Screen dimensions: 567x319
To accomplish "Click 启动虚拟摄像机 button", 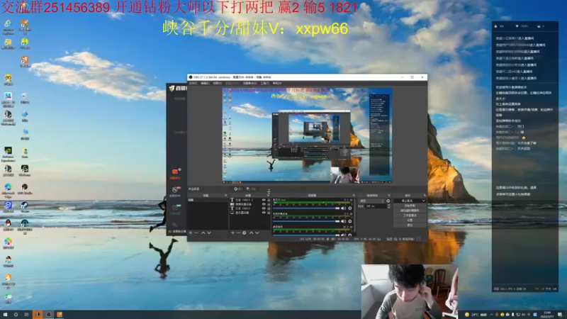I will click(410, 210).
